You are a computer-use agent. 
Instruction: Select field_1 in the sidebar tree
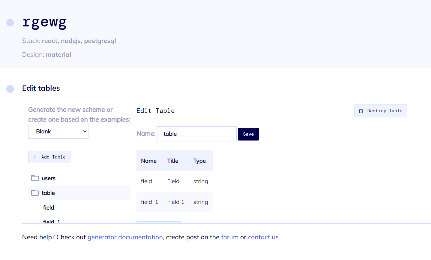pos(51,221)
